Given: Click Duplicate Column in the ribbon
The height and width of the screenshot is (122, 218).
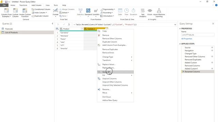Looking at the screenshot, I should [x=40, y=16].
